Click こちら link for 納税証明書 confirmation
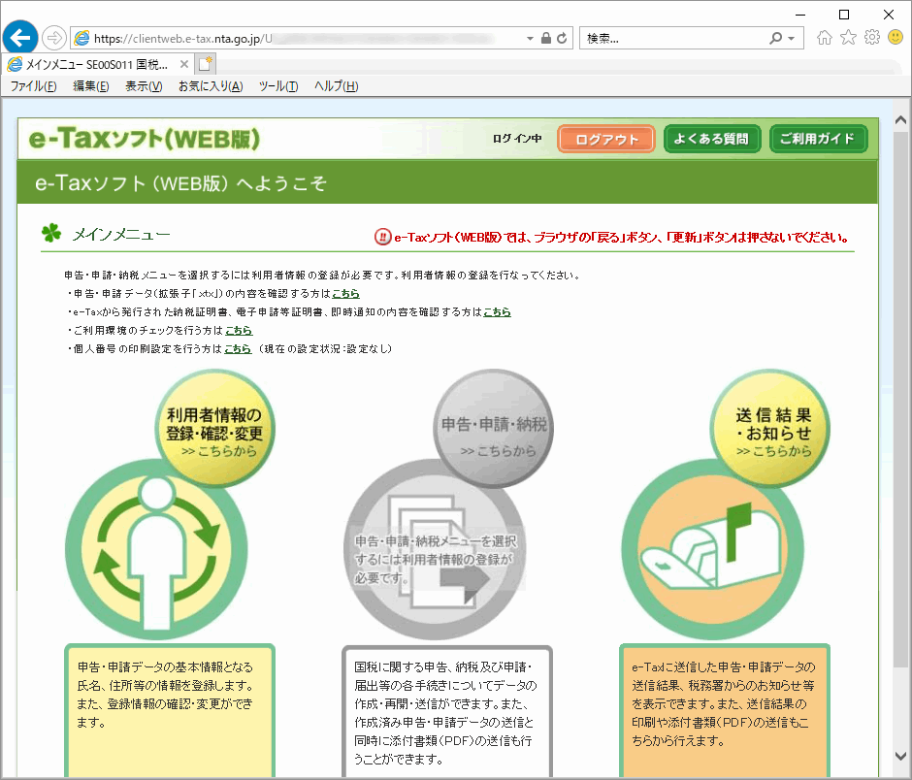912x780 pixels. click(x=497, y=312)
